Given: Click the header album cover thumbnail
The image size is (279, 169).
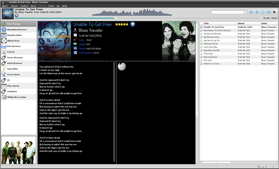Looking at the screenshot, I should coord(8,14).
